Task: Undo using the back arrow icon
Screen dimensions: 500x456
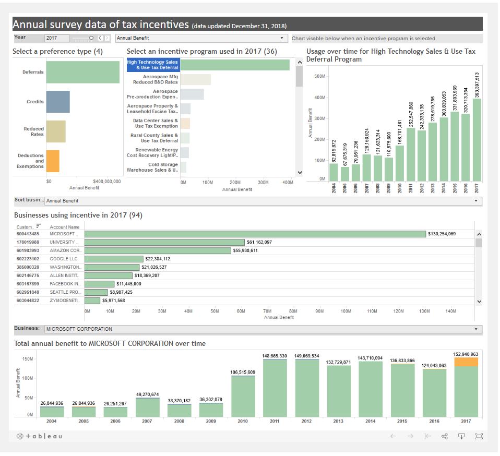Action: click(393, 436)
